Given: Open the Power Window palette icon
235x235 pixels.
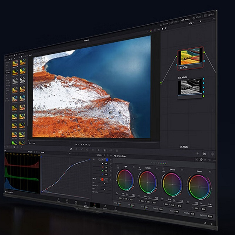Looking at the screenshot, I should point(87,150).
